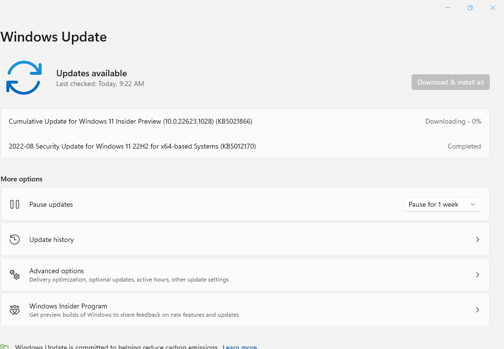Viewport: 504px width, 349px height.
Task: Click the blue sync arrows update icon
Action: pos(24,78)
